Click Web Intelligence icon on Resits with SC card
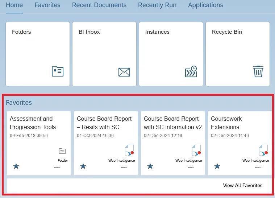This screenshot has width=275, height=198. click(129, 150)
